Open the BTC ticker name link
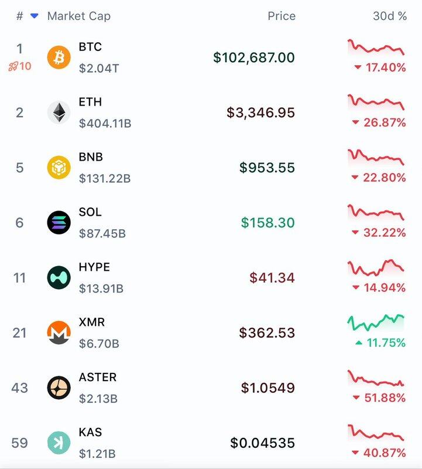422x469 pixels. 90,47
